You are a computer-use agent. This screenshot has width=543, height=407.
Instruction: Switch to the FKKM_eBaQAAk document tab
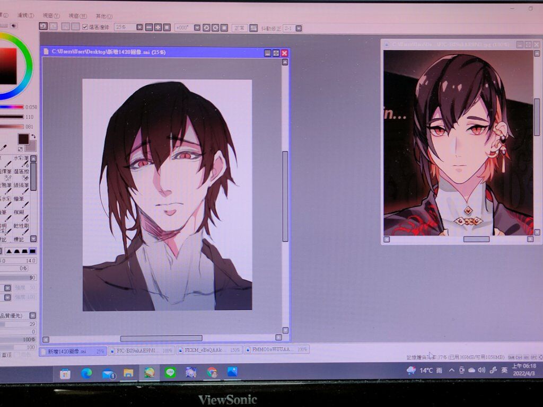coord(209,350)
